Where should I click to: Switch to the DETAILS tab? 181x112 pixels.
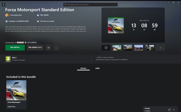pos(83,68)
